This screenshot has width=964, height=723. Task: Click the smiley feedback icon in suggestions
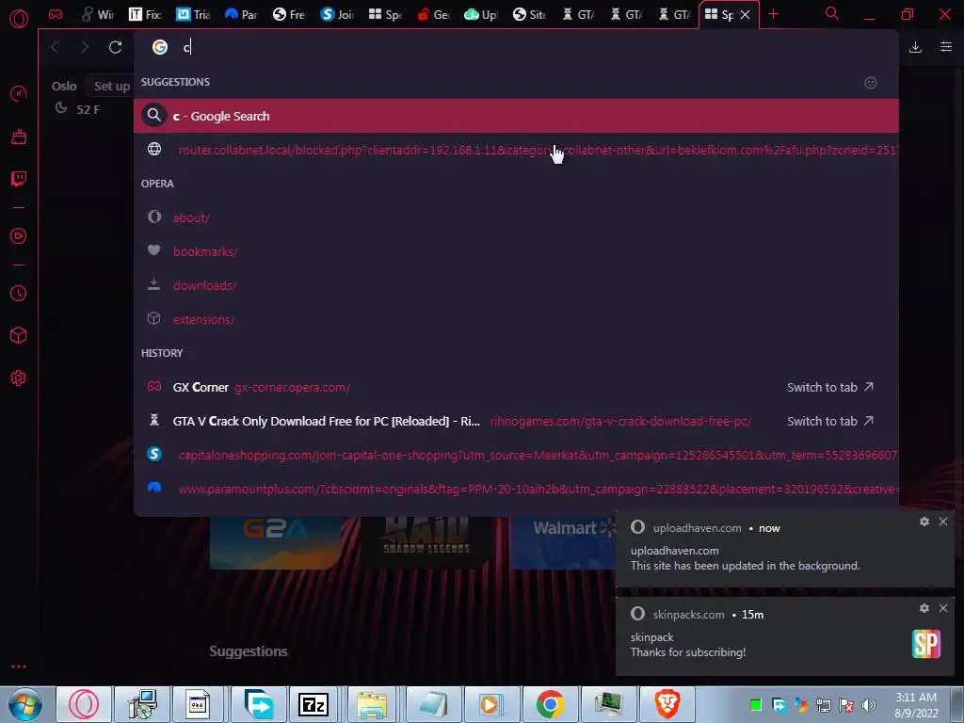[871, 83]
